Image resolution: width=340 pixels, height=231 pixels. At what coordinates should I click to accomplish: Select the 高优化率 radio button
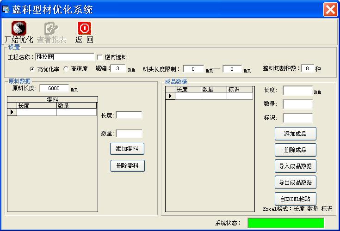coord(32,69)
